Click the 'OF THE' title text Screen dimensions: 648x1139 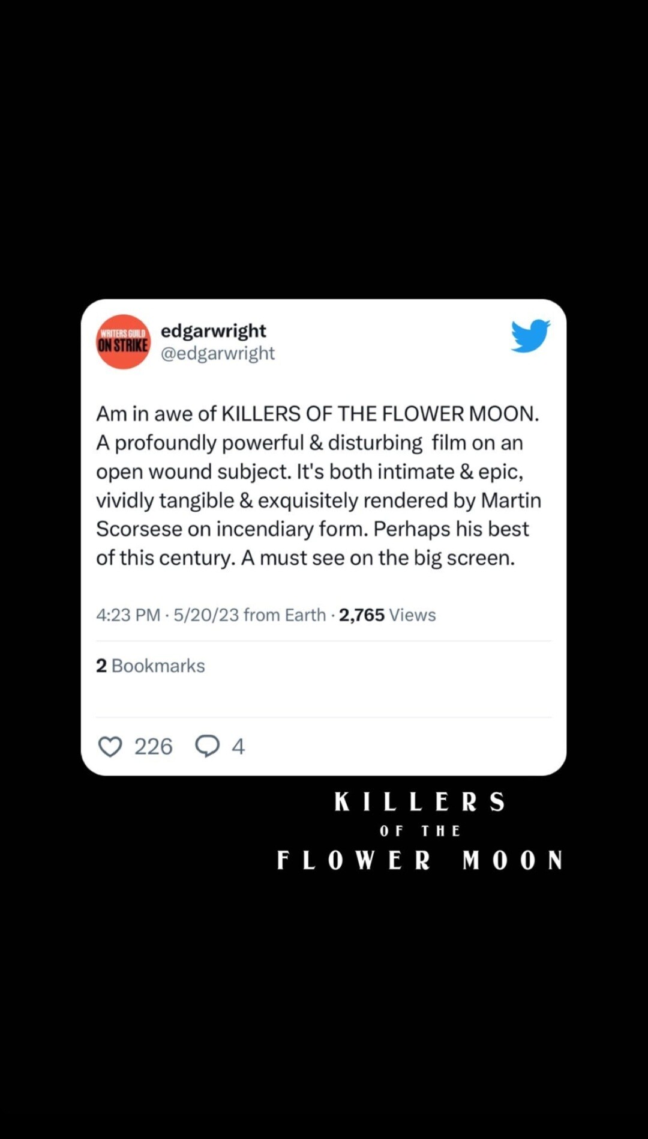click(x=419, y=831)
